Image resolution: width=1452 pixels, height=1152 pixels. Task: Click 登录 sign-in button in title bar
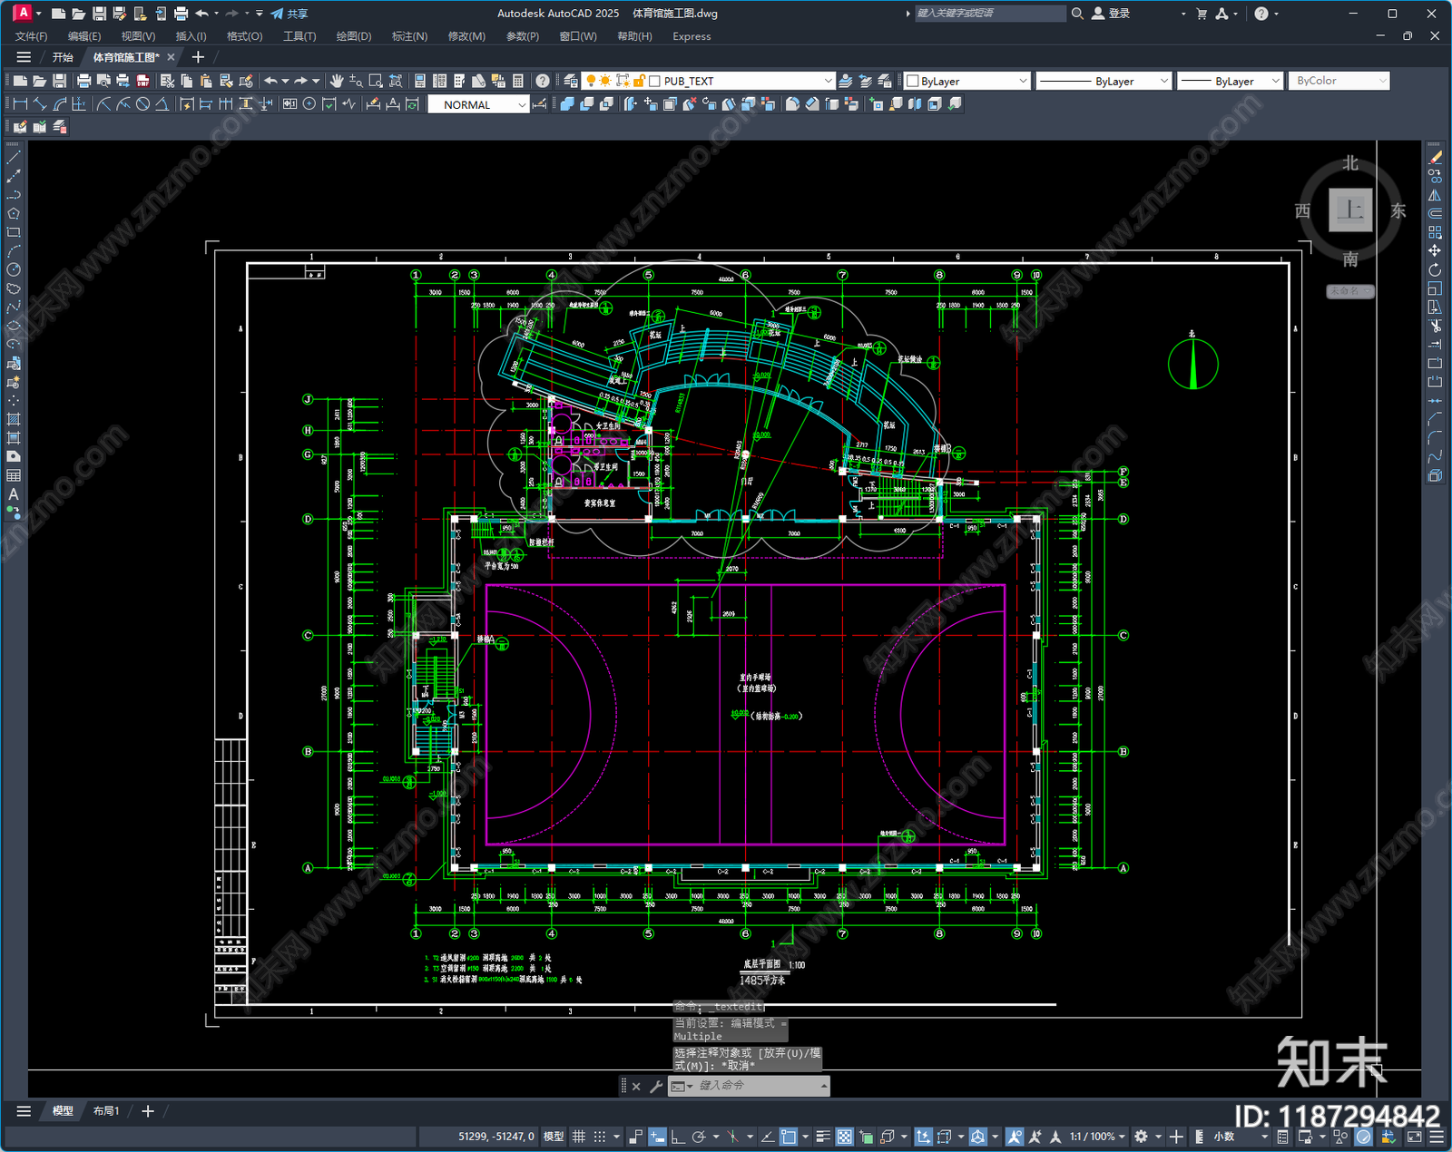point(1112,14)
